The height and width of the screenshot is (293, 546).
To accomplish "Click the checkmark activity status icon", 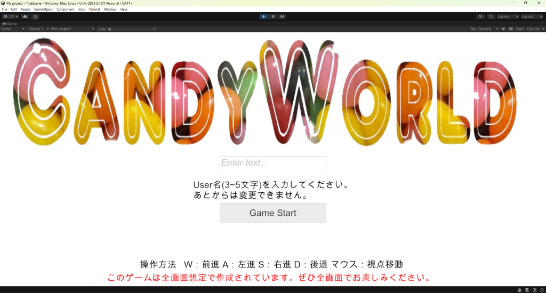I will [541, 290].
